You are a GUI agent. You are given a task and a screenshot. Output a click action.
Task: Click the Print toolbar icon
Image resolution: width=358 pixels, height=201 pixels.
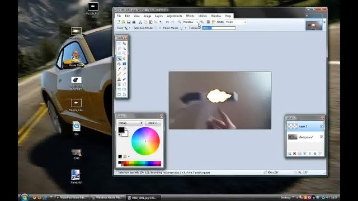[134, 22]
